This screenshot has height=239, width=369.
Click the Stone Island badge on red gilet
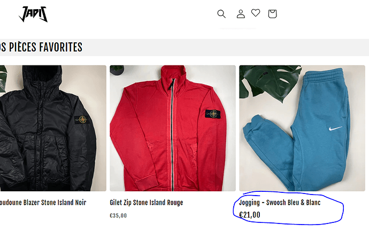[213, 115]
